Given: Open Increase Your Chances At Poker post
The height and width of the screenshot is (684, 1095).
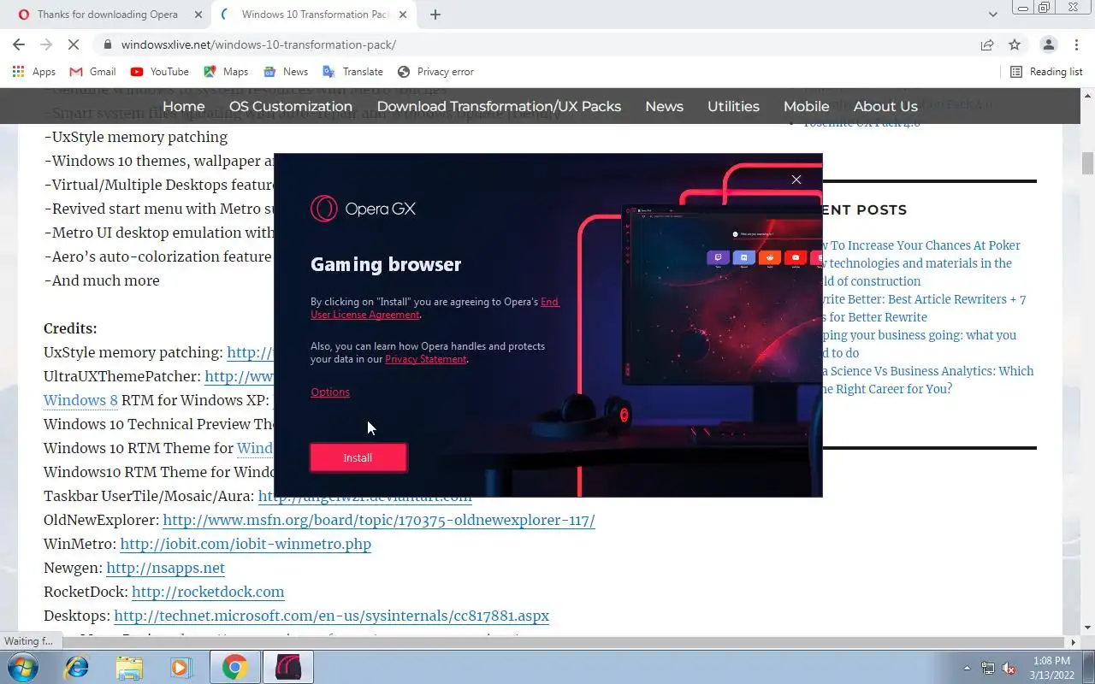Looking at the screenshot, I should [920, 245].
